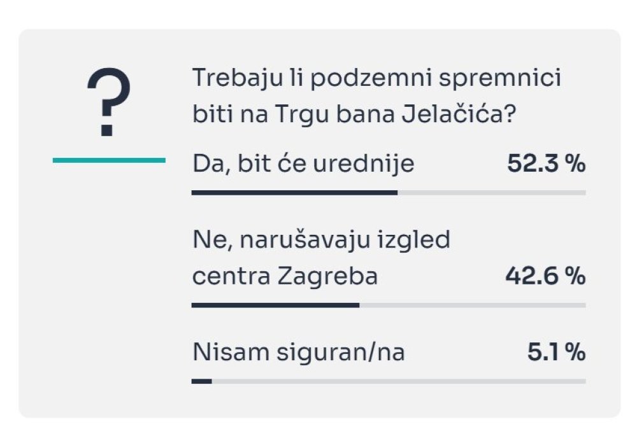Viewport: 637px width, 434px height.
Task: Click the 5.1 % result value
Action: pyautogui.click(x=557, y=352)
